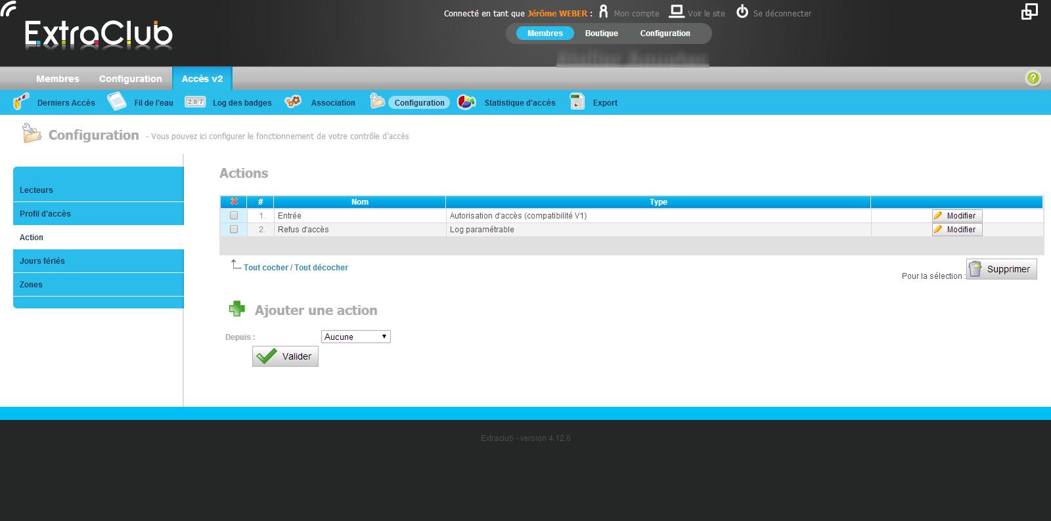Click Modifier button for the Entrée row
Screen dimensions: 1051x521
click(957, 215)
